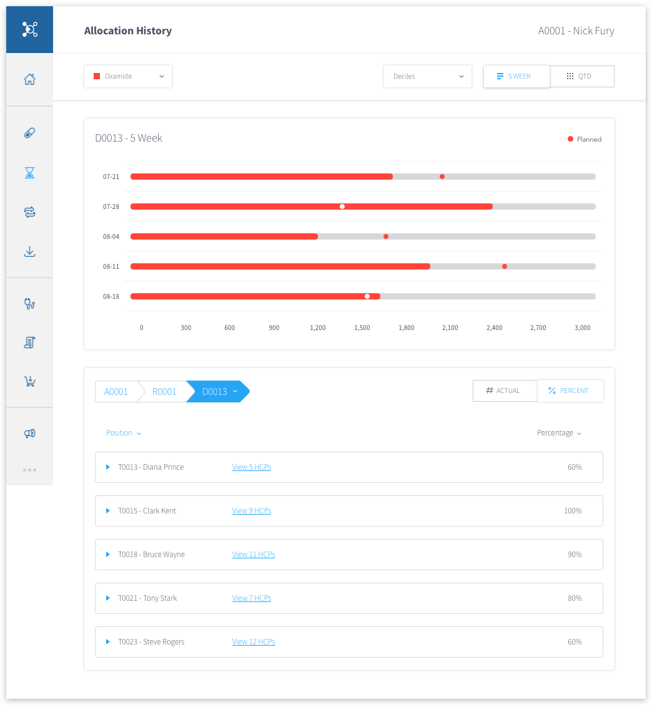The width and height of the screenshot is (652, 705).
Task: Open the D0013 breadcrumb dropdown
Action: coord(219,392)
